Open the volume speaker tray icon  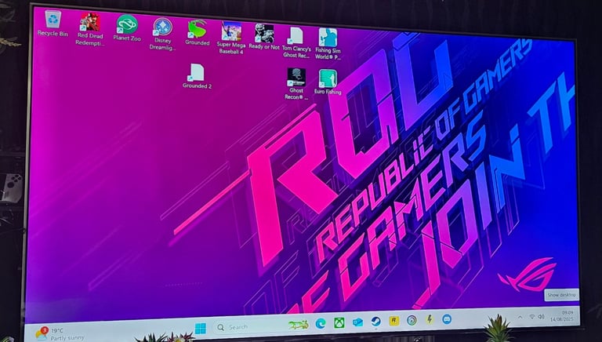(x=542, y=316)
